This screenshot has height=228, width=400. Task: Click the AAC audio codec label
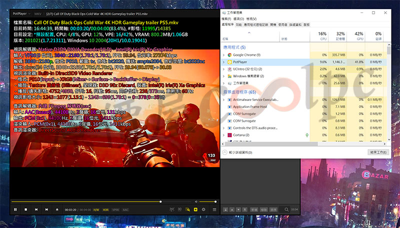click(x=126, y=209)
